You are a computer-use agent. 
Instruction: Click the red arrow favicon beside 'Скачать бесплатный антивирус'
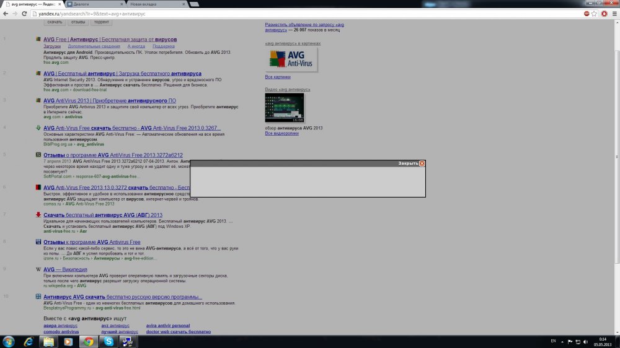(x=38, y=214)
